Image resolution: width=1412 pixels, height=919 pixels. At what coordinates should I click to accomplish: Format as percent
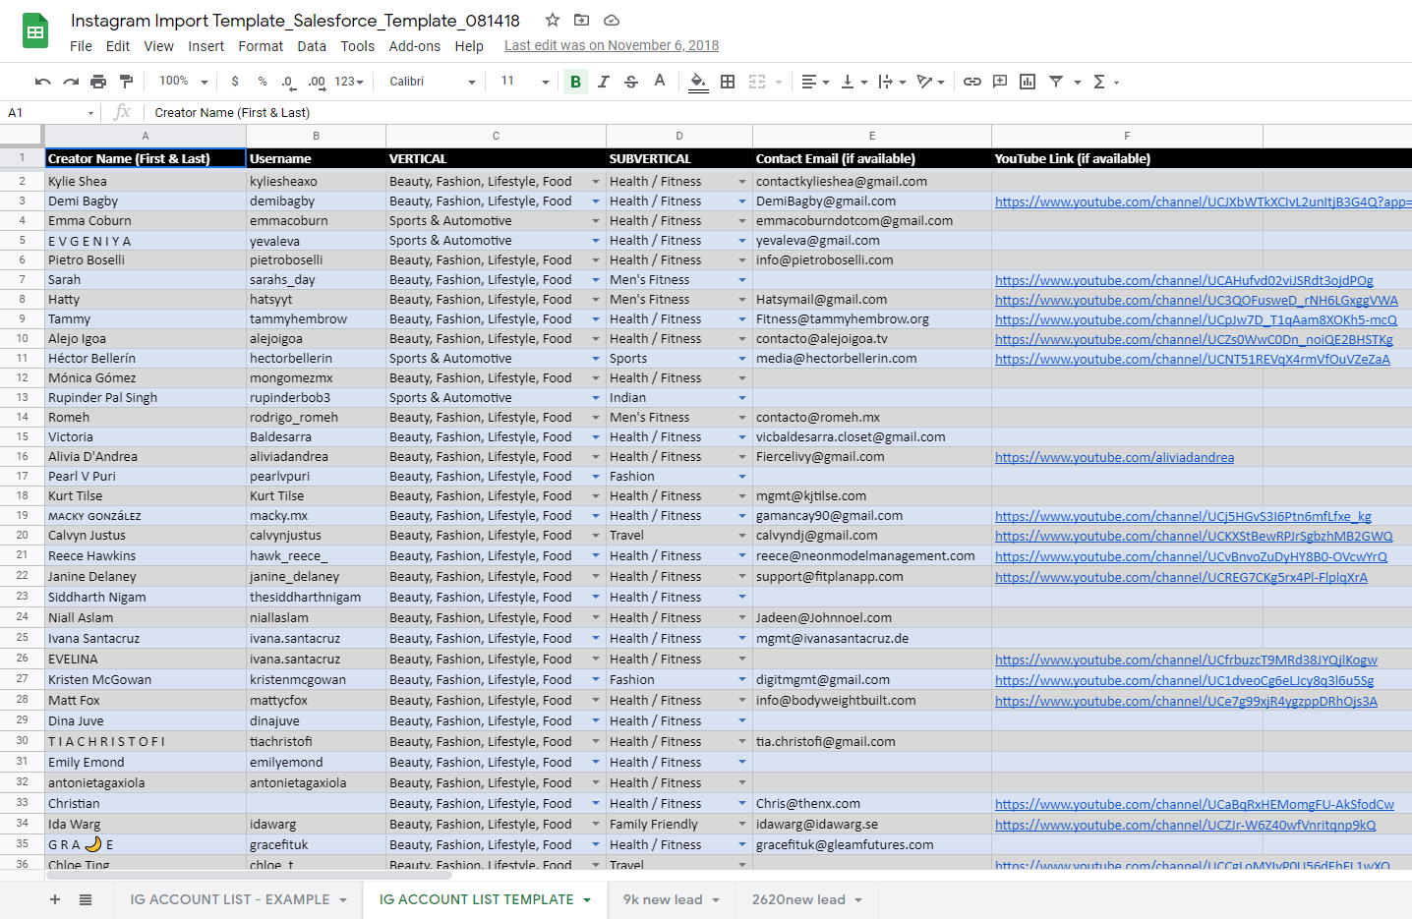click(263, 82)
